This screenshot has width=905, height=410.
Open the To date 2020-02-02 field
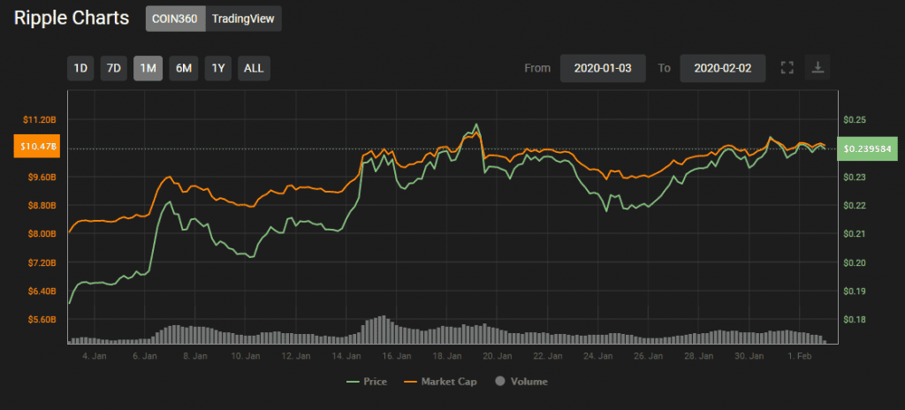click(723, 68)
